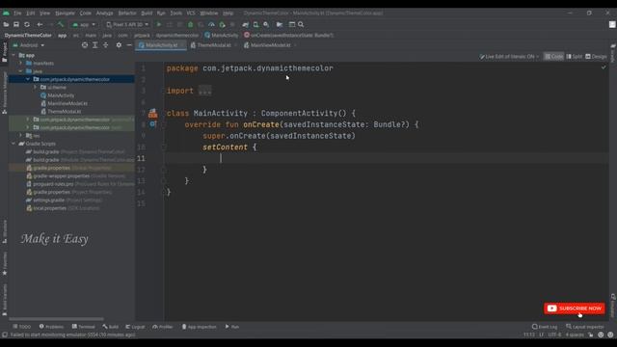Open the Layout Inspector button
The height and width of the screenshot is (347, 617).
pyautogui.click(x=585, y=327)
